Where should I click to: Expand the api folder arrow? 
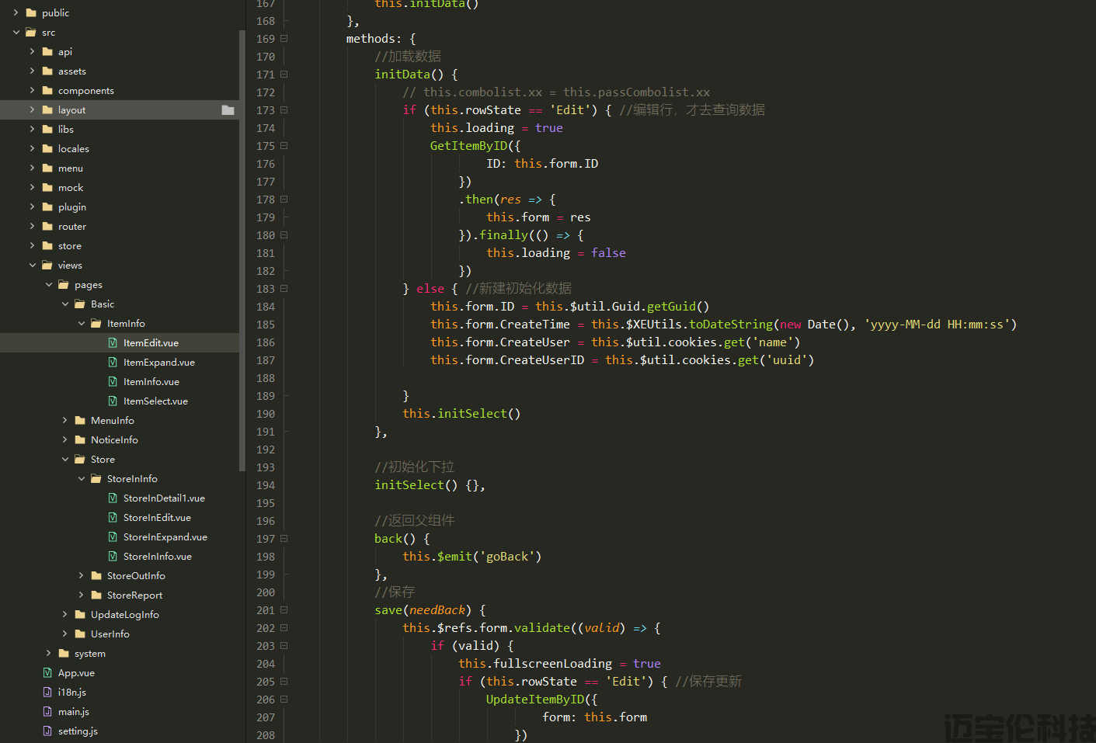tap(33, 51)
